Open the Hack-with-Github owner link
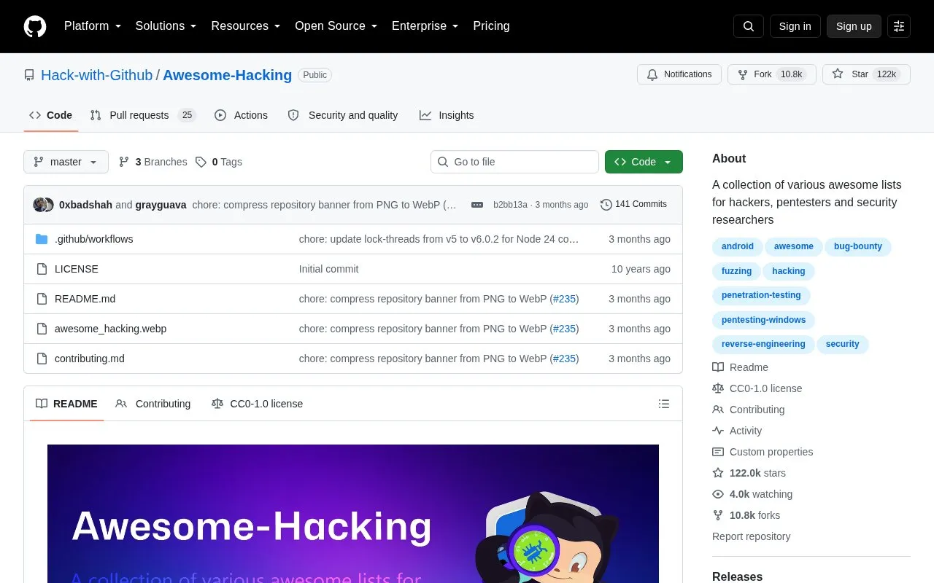 [97, 75]
